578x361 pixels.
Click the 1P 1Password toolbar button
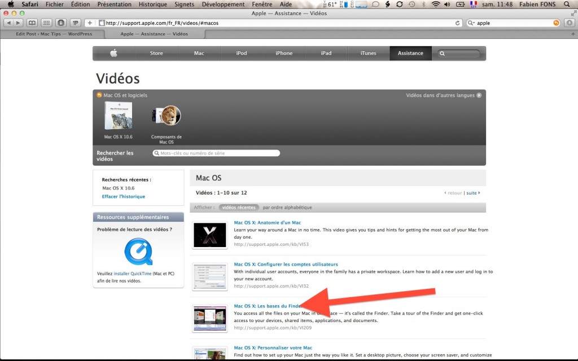(x=75, y=23)
